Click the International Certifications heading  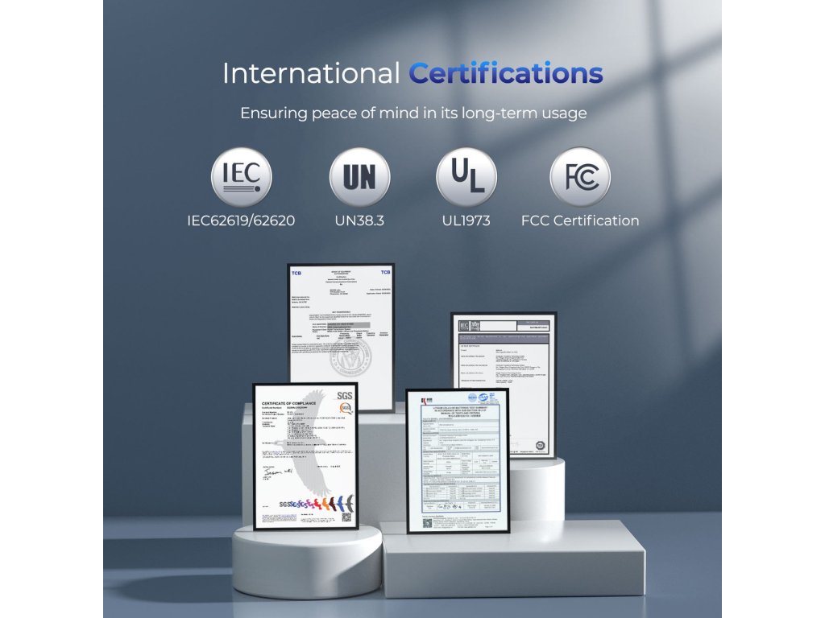tap(412, 73)
